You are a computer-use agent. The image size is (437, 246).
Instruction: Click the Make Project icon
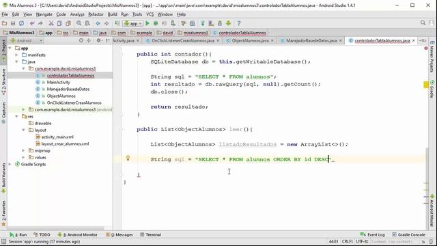117,23
